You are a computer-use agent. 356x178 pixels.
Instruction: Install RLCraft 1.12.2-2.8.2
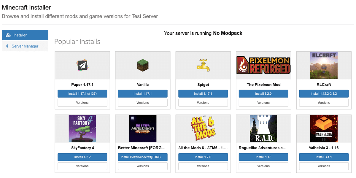pyautogui.click(x=324, y=94)
